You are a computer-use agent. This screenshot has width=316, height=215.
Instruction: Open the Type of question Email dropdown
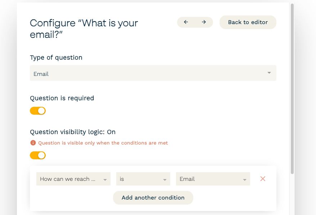[x=153, y=73]
